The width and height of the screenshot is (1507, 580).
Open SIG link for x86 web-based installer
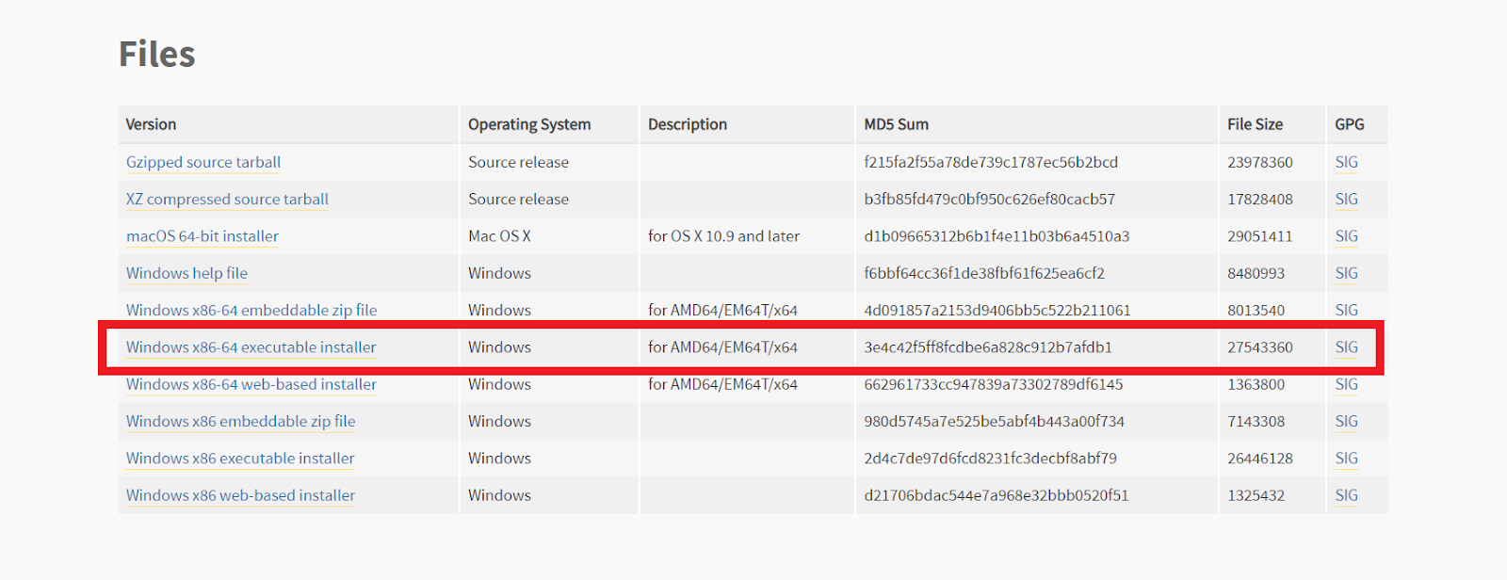(x=1346, y=495)
